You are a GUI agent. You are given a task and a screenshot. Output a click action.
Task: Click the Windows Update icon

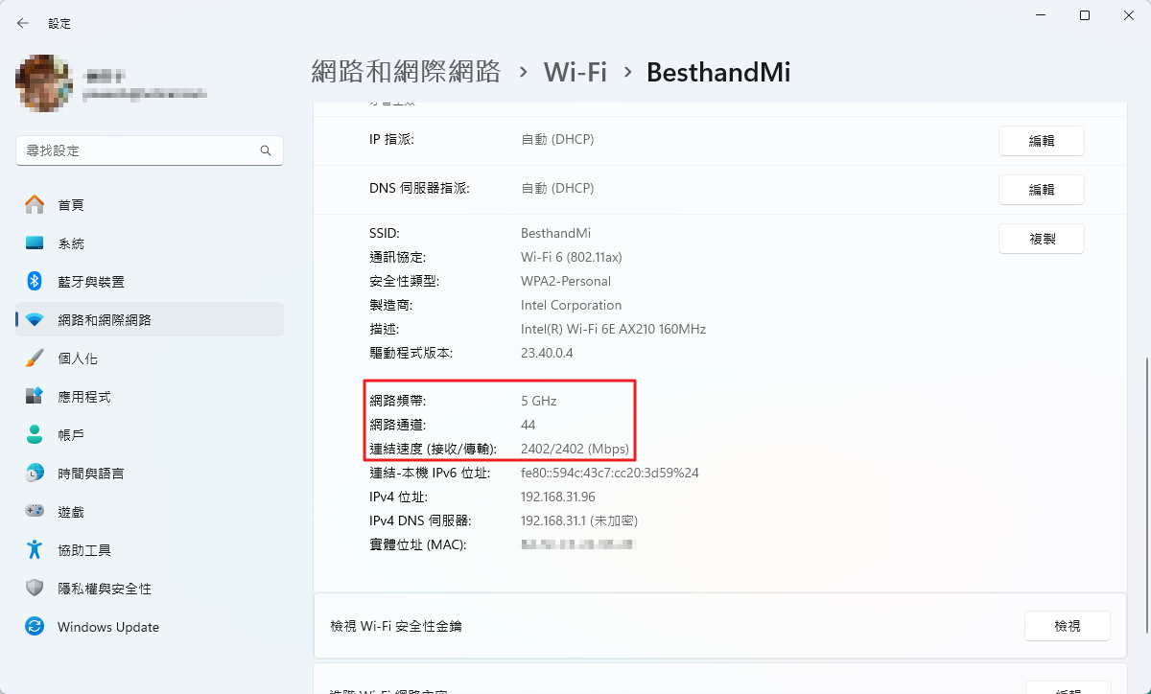35,627
